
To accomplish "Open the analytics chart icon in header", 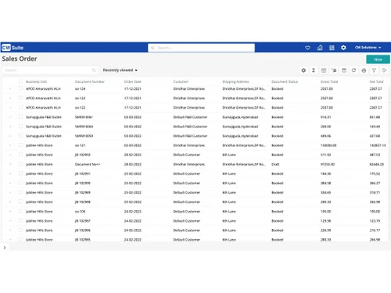I will 320,48.
